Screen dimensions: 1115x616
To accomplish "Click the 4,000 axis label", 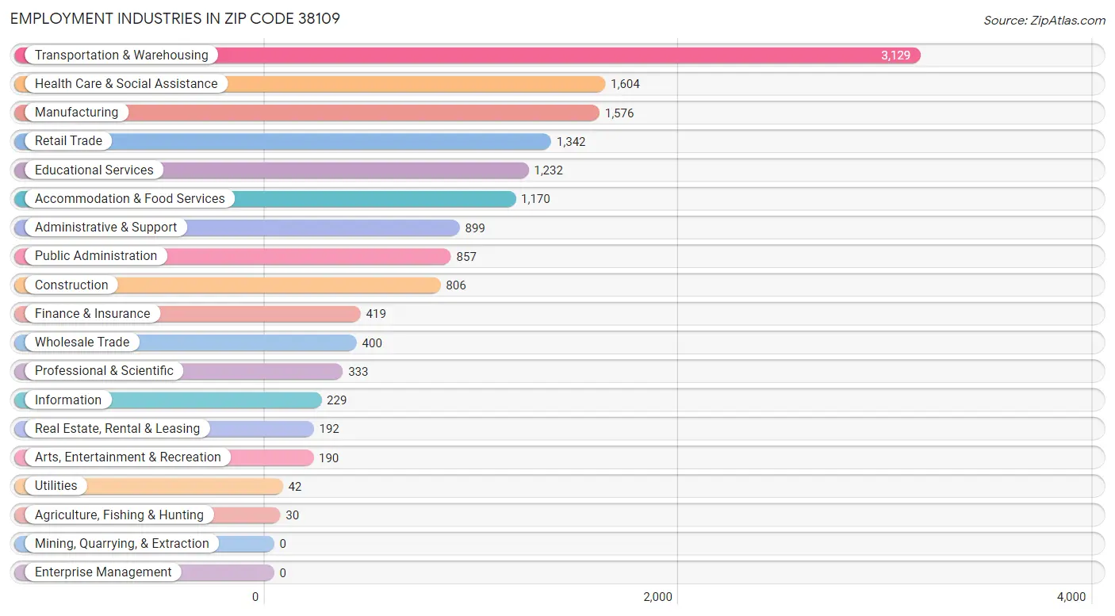I will [1071, 597].
